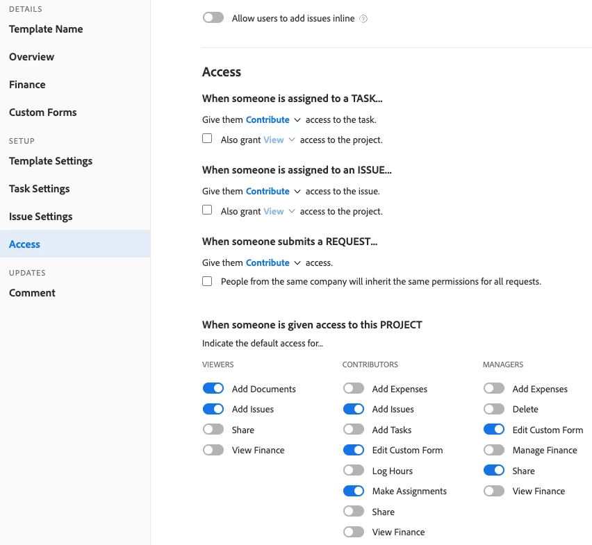
Task: Open the Template Settings section
Action: pos(51,160)
